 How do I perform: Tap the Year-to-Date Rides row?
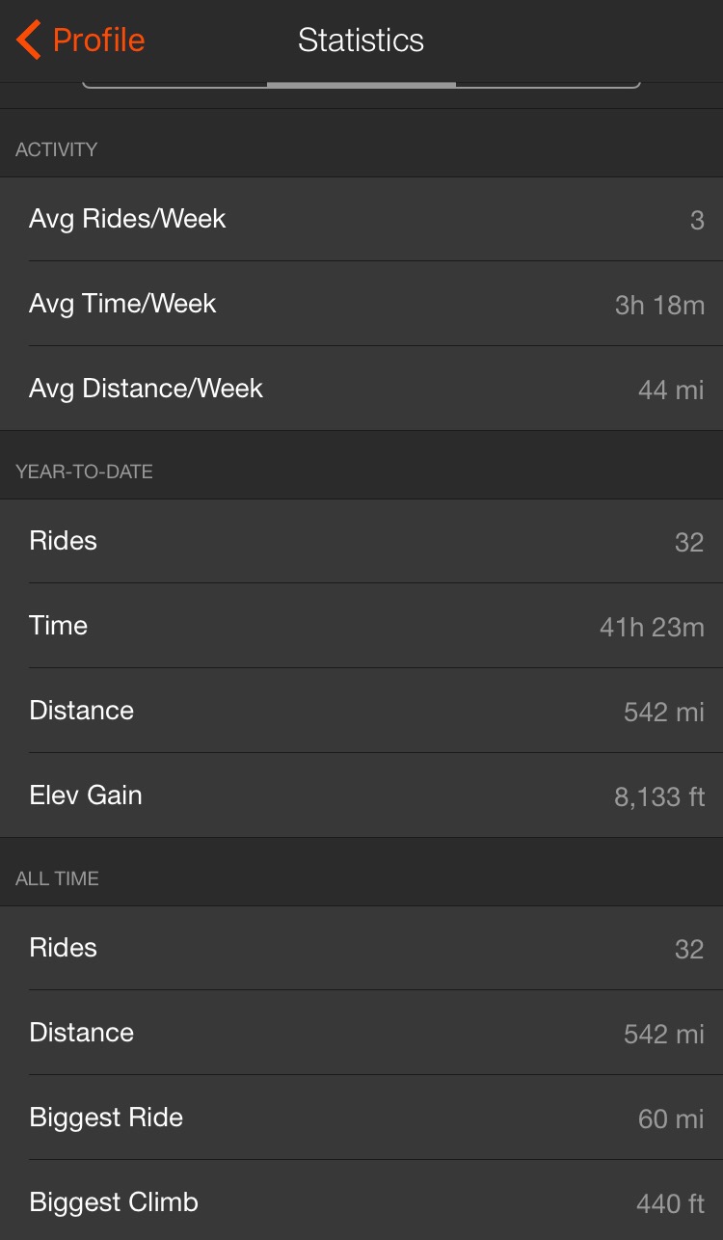pyautogui.click(x=361, y=541)
